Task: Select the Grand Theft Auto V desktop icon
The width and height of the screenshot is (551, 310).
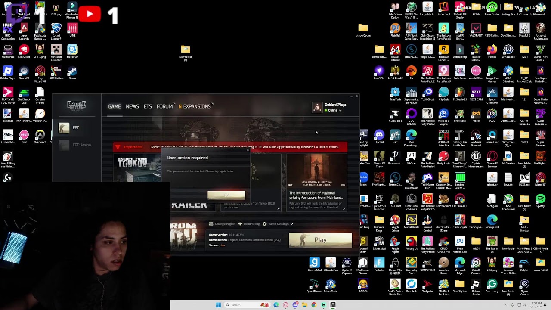Action: (x=541, y=53)
